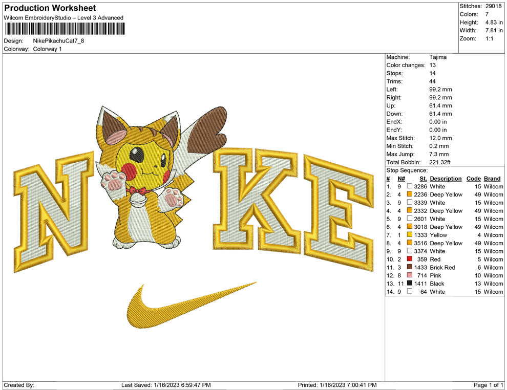The width and height of the screenshot is (507, 390).
Task: Click the black swatch in stop row 13
Action: 410,283
